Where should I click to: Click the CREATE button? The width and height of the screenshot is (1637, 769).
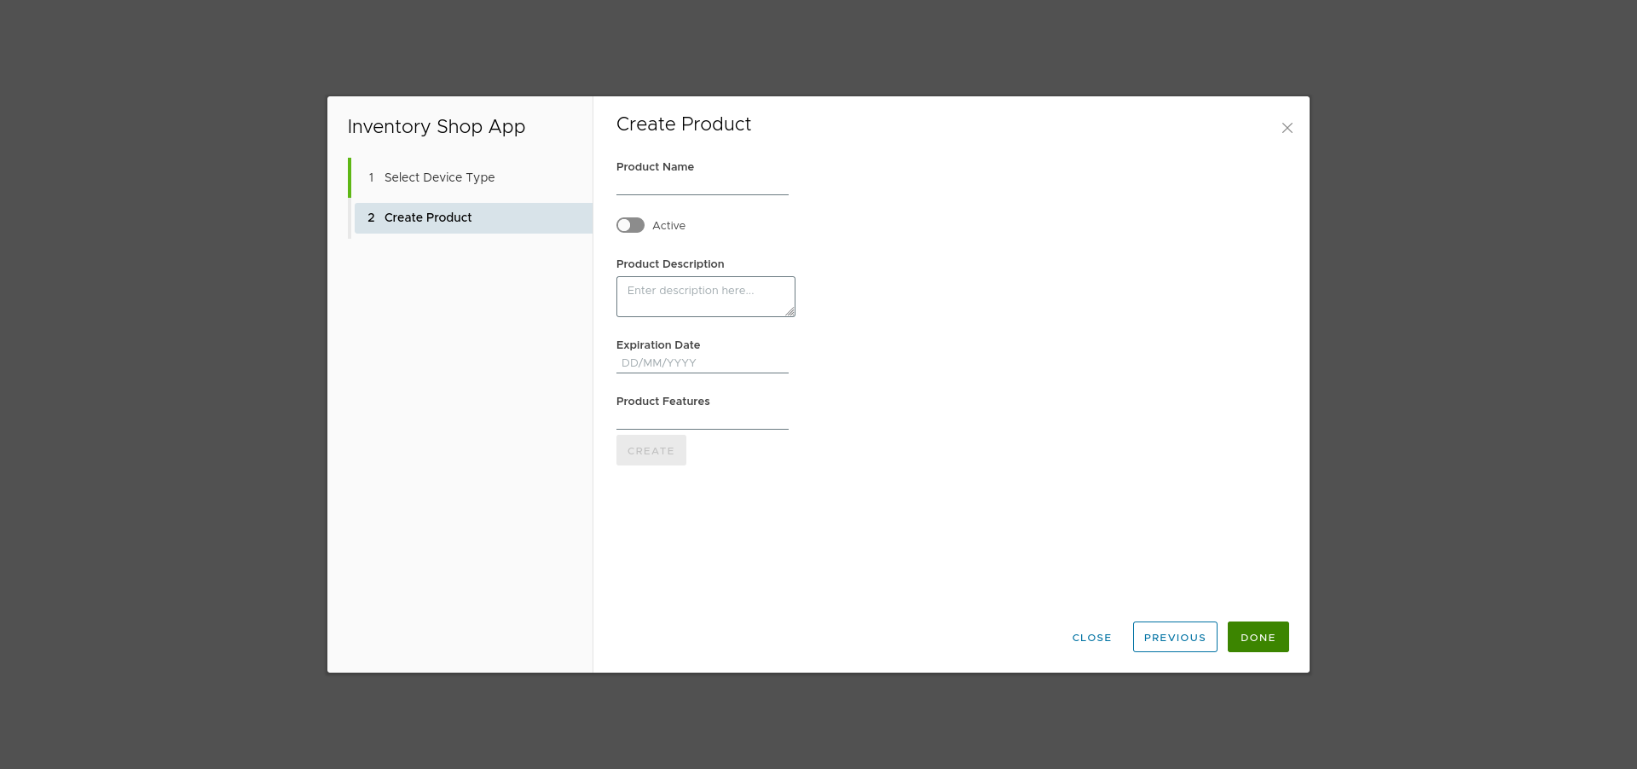[x=651, y=450]
